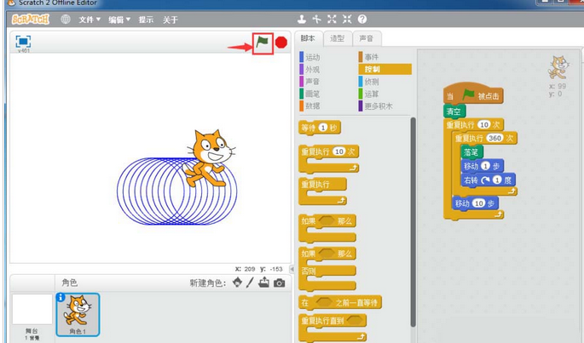Select the cat sprite 角色1 thumbnail
Screen dimensions: 584x343
coord(78,313)
